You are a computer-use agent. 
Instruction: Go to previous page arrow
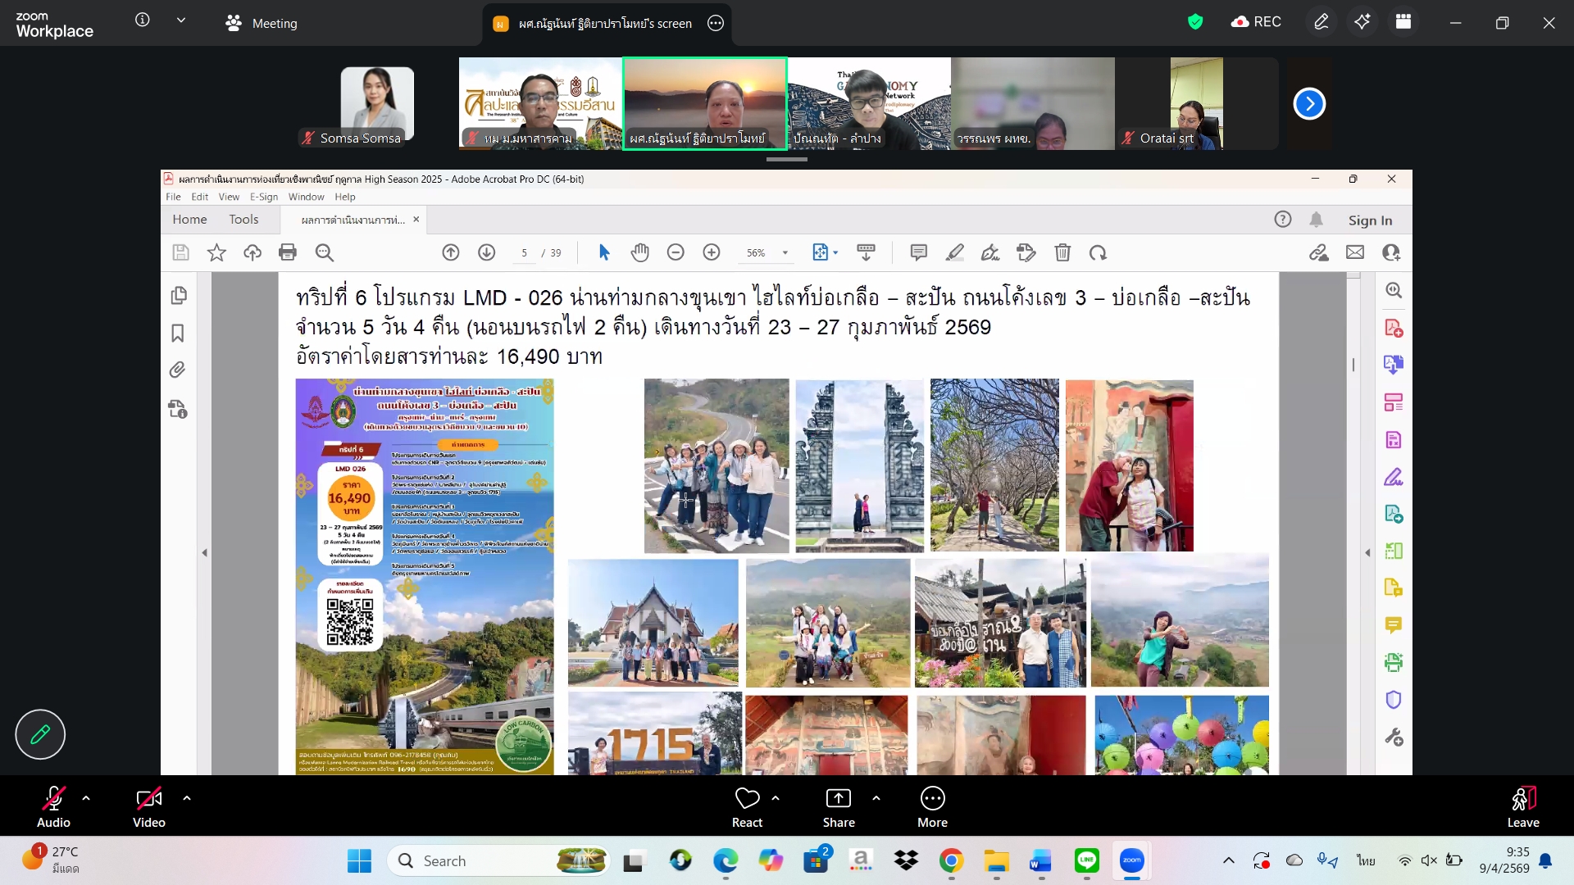[x=451, y=252]
